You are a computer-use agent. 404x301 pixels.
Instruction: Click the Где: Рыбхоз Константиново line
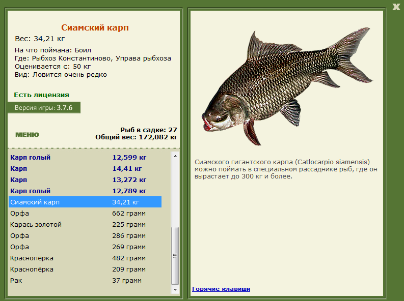pos(93,58)
